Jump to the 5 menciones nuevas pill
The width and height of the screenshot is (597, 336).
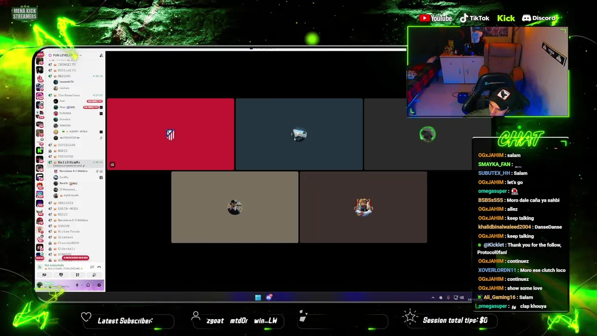(76, 258)
